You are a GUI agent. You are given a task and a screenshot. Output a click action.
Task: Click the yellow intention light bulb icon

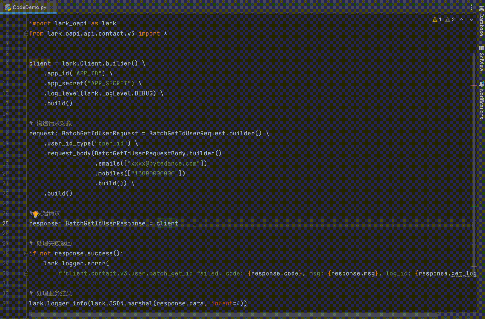click(35, 214)
